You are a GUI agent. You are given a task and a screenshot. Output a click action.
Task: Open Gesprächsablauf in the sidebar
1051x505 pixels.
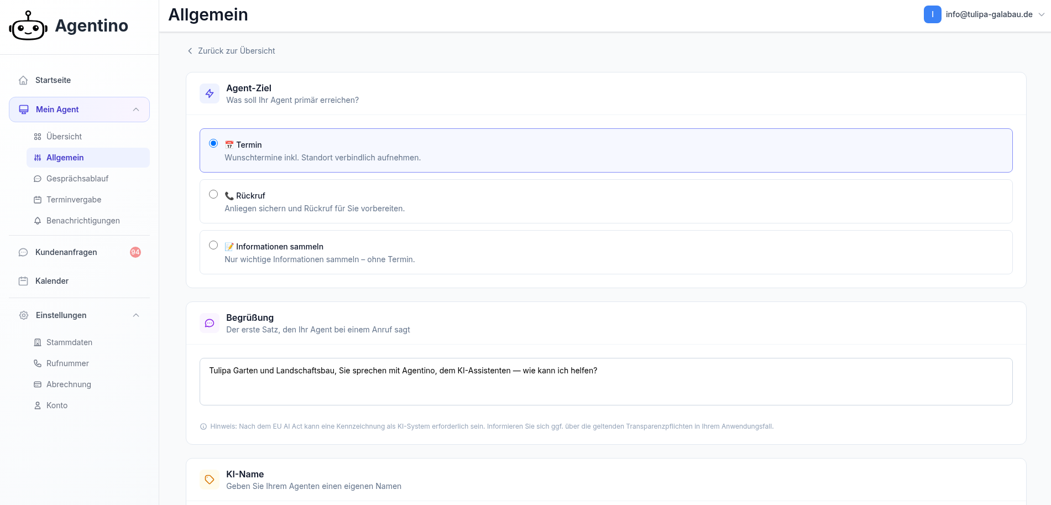click(x=77, y=179)
